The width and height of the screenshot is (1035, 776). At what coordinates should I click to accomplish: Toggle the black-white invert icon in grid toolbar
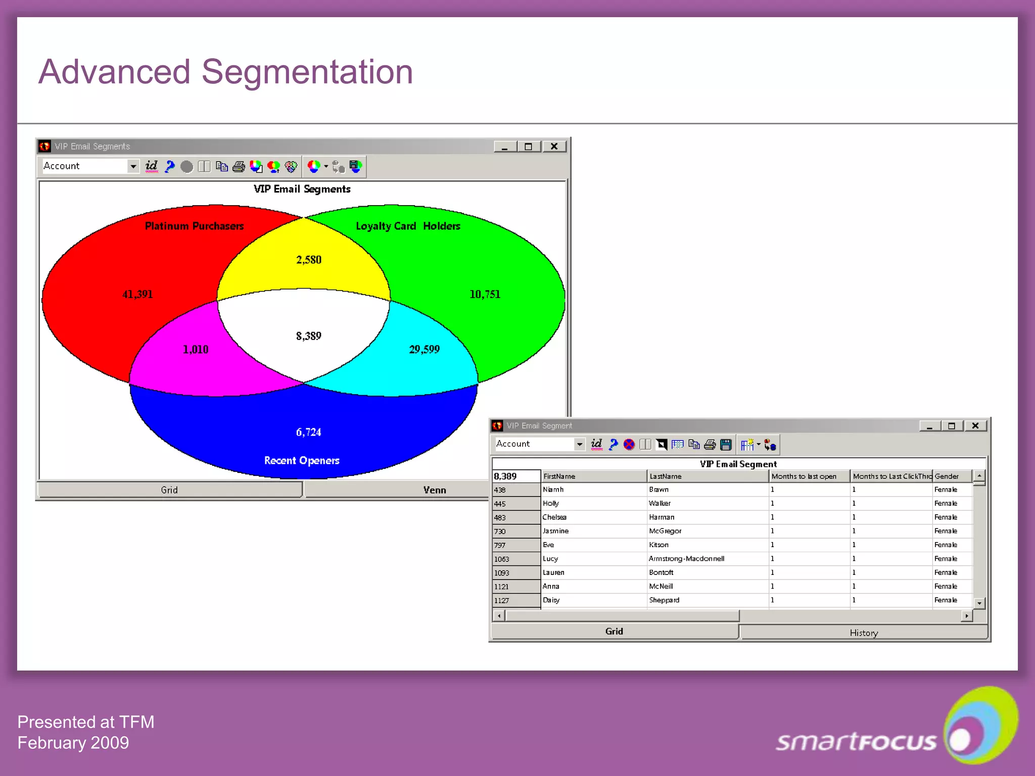661,445
